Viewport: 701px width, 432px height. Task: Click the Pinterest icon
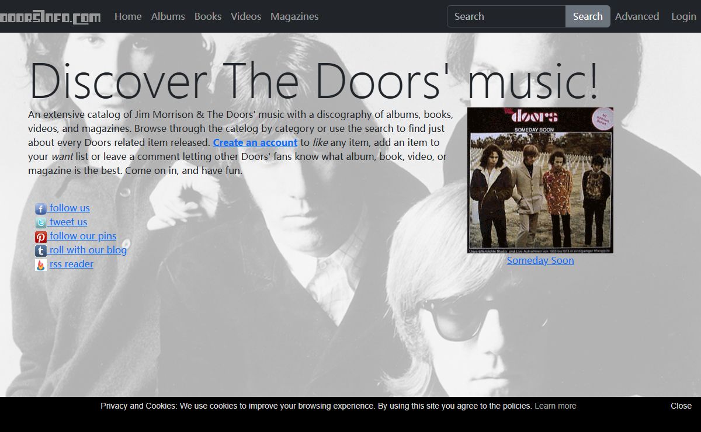41,237
